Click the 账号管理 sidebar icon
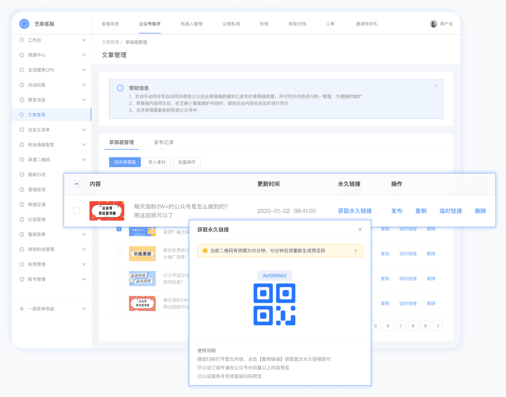The image size is (506, 397). [22, 279]
